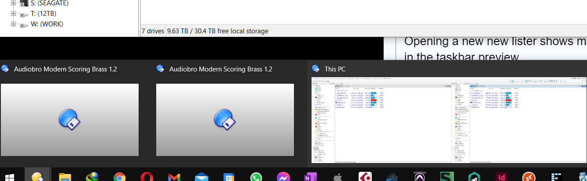Expand the W: (WORK) drive node

click(x=13, y=24)
